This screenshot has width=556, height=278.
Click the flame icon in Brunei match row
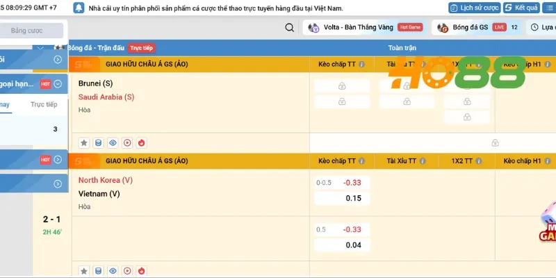(142, 143)
